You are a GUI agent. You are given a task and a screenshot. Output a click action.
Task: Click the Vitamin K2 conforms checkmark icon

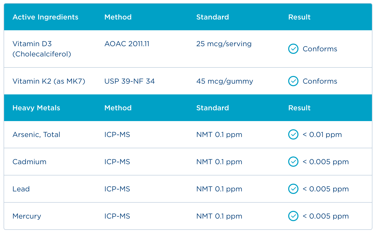[293, 81]
